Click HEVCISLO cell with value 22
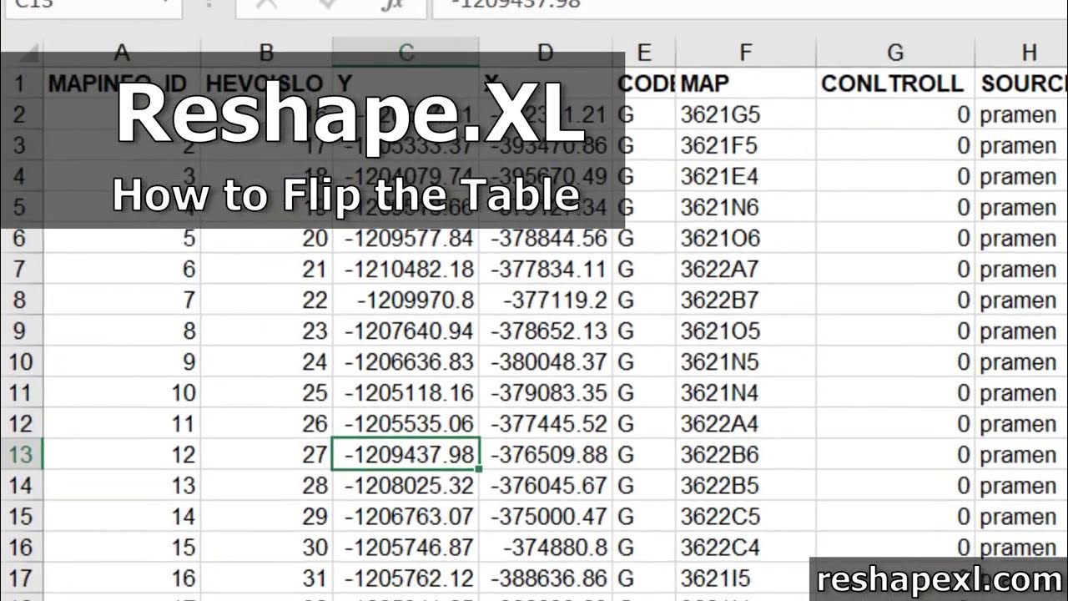This screenshot has height=601, width=1068. [x=267, y=300]
